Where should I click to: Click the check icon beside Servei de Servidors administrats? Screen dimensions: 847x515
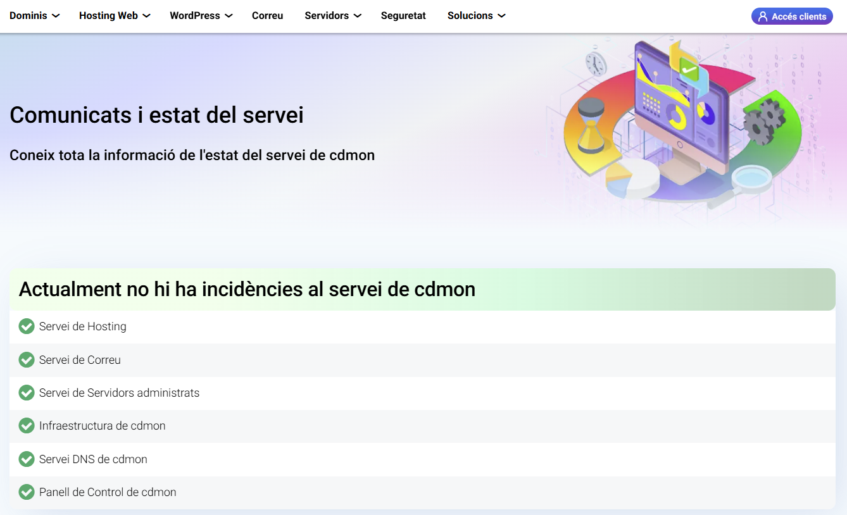(x=27, y=393)
